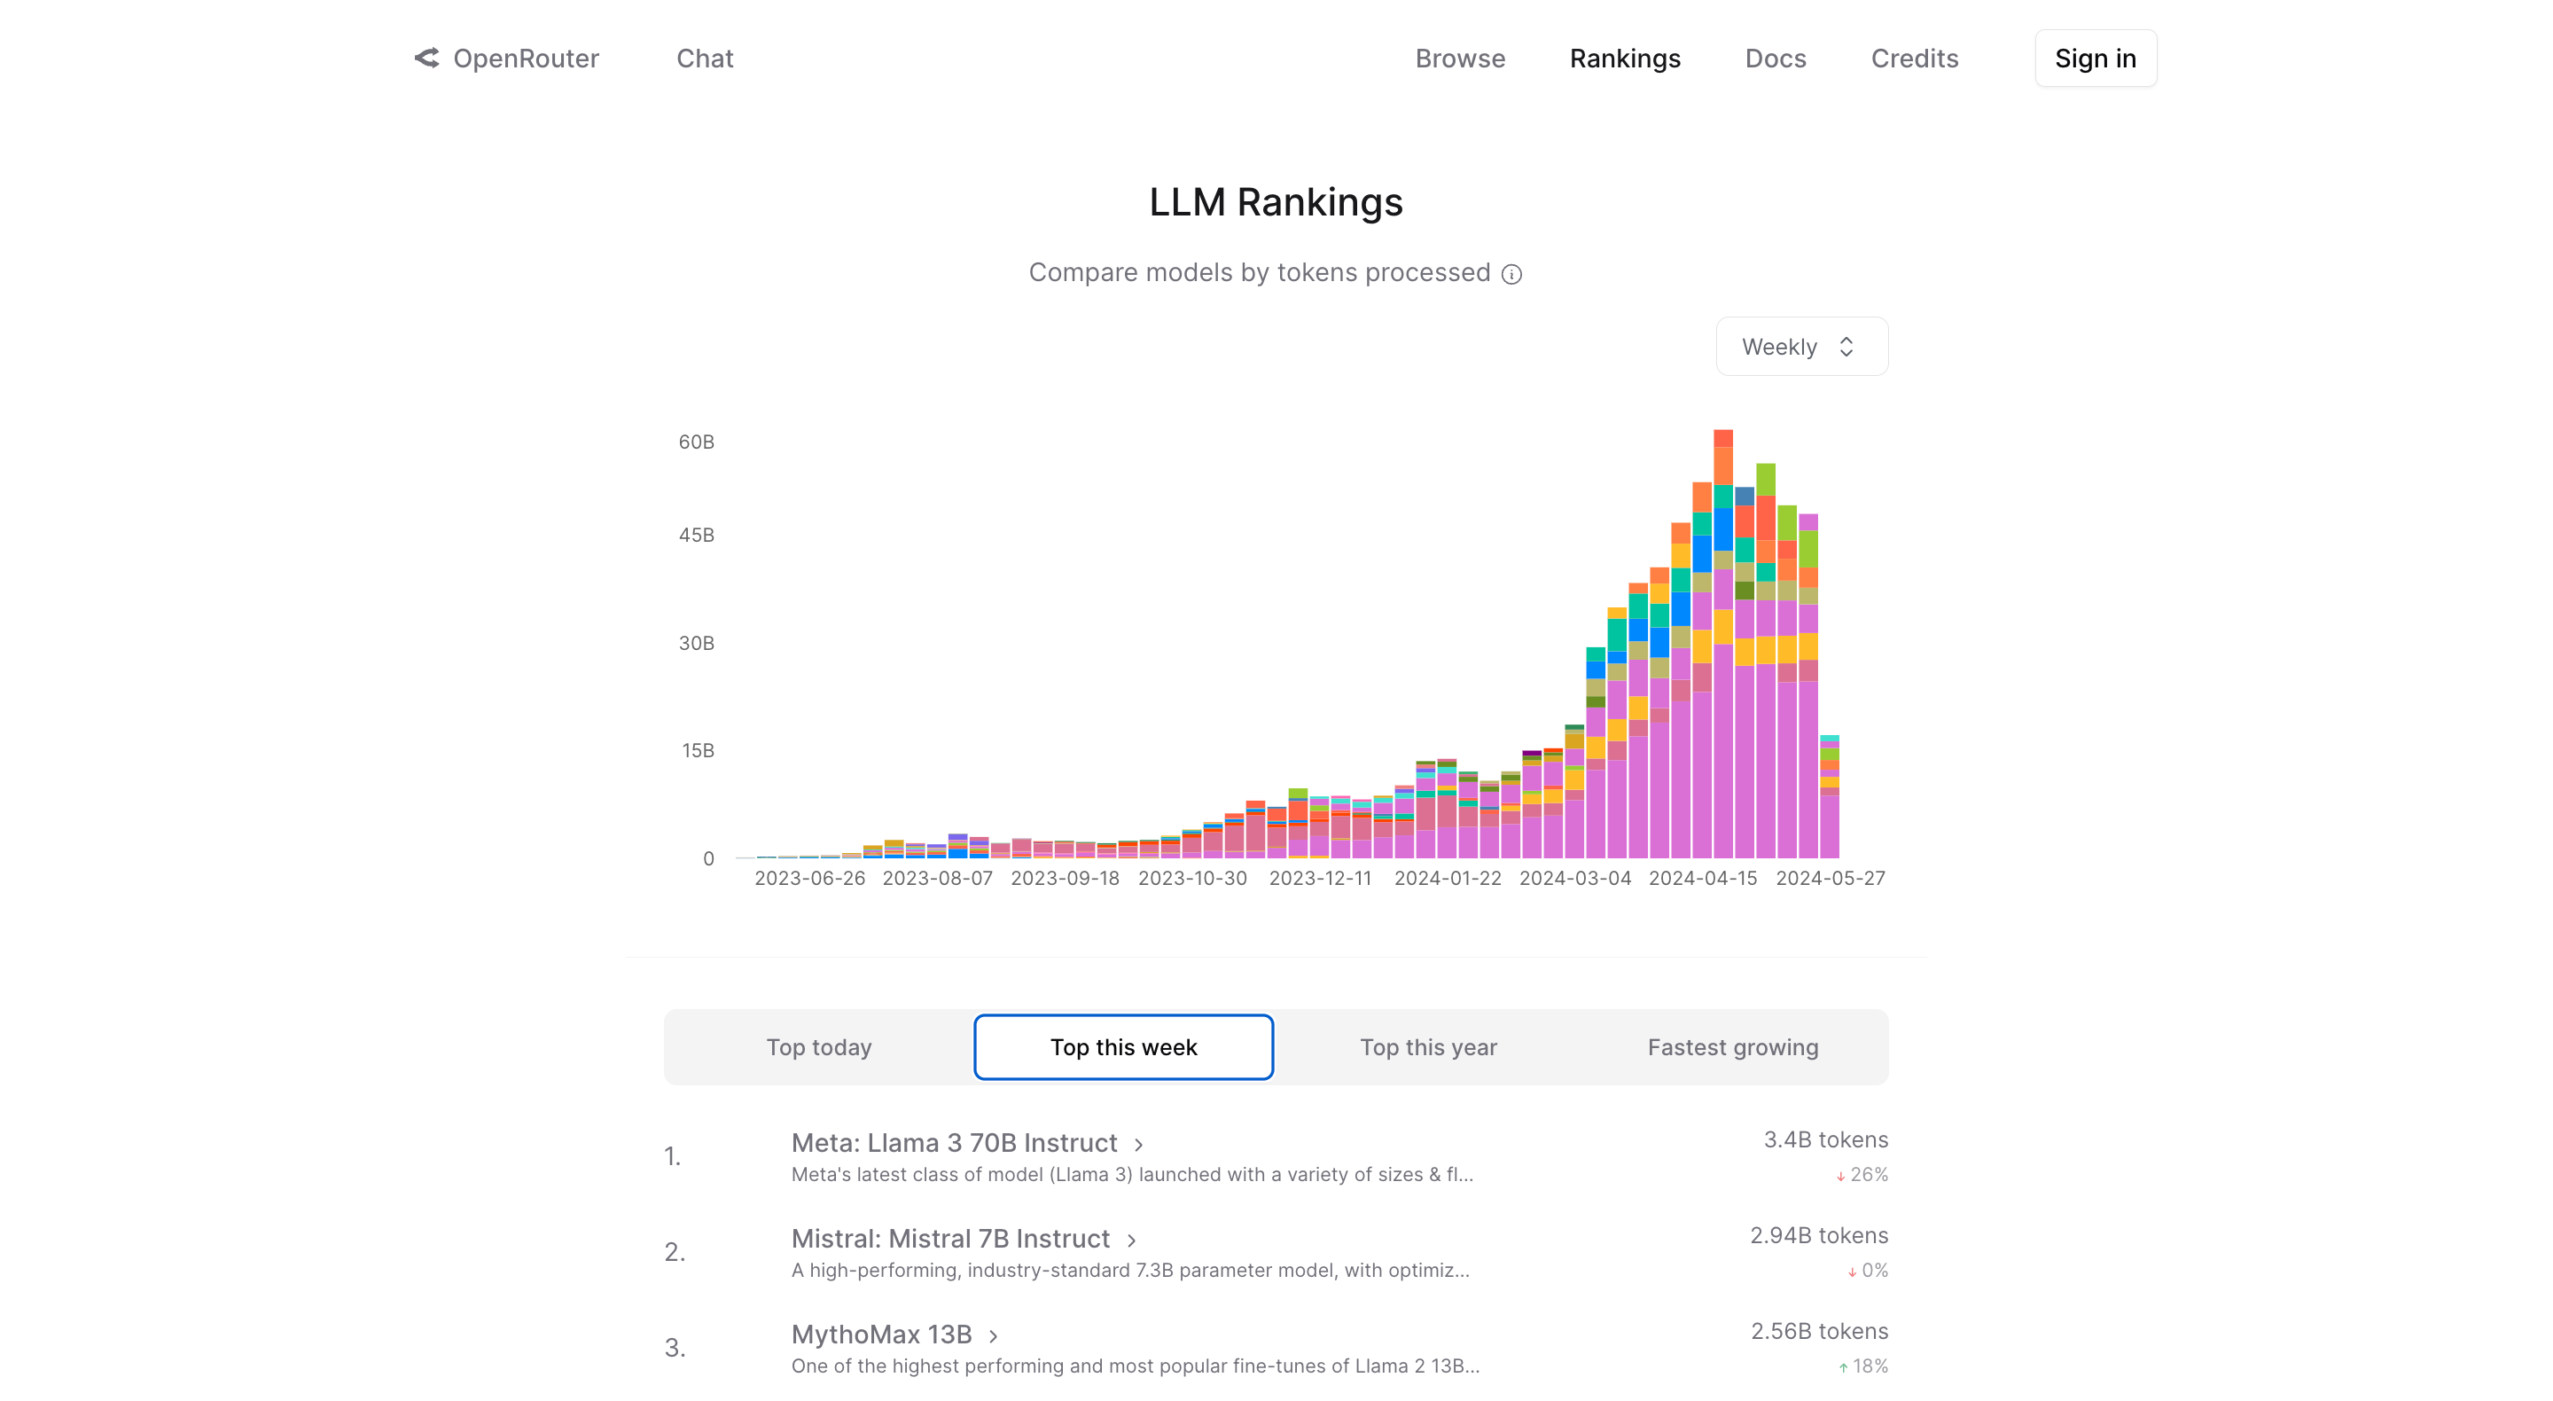Click the info icon beside tokens processed

click(x=1511, y=275)
